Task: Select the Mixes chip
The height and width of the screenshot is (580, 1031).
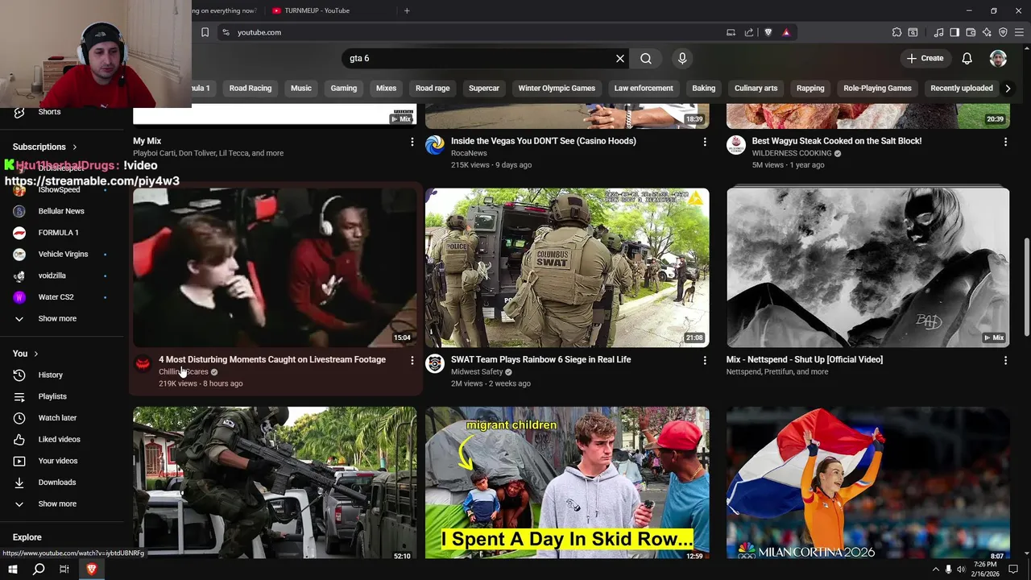Action: 387,88
